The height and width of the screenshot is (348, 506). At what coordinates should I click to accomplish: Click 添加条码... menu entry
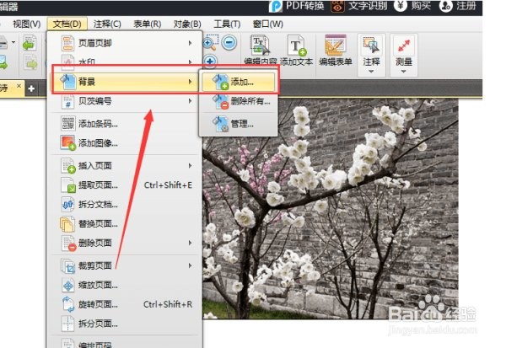tap(125, 124)
